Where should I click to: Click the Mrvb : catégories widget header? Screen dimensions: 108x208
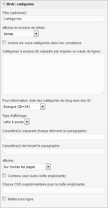coord(54,4)
